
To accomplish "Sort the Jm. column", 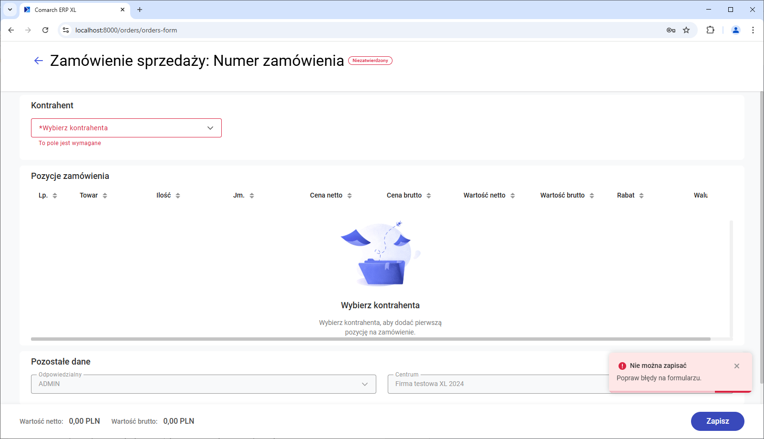I will pos(251,195).
